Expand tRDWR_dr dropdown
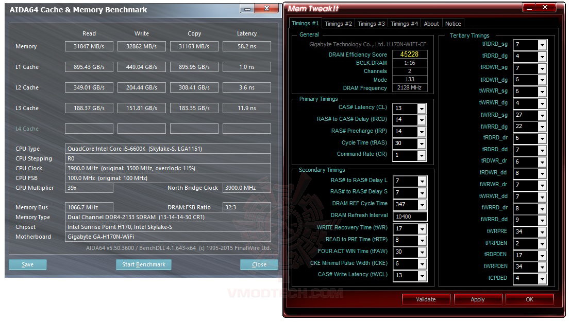 click(x=542, y=162)
